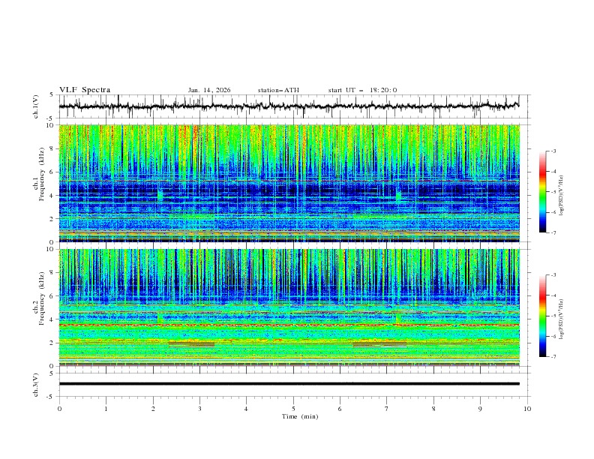Click the "5" tick on ch.1(V) axis

click(52, 95)
